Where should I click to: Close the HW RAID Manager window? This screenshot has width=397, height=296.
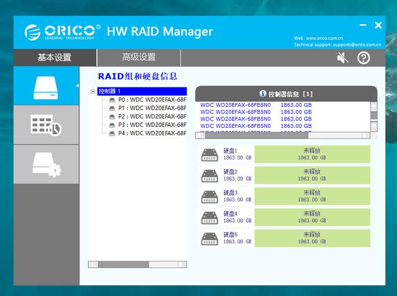click(378, 25)
